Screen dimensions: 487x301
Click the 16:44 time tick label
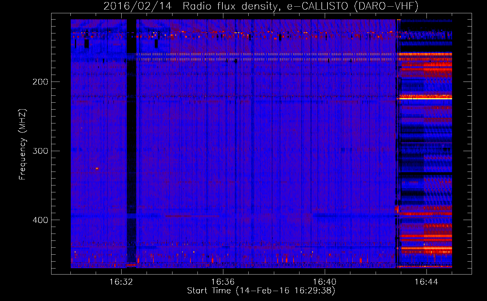[x=426, y=282]
